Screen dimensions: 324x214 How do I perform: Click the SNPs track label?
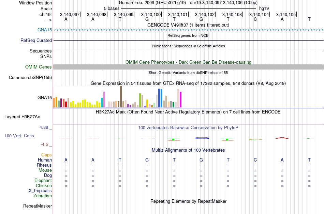tap(46, 56)
